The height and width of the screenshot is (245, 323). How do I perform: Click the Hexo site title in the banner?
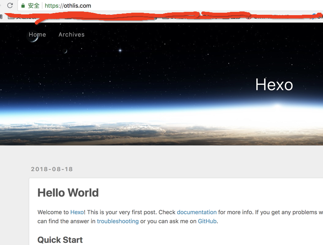point(274,85)
